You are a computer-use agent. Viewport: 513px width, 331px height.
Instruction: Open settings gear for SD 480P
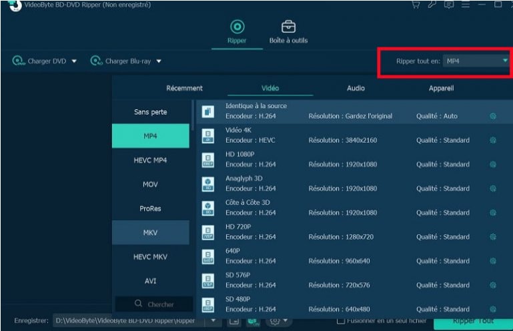(x=493, y=310)
